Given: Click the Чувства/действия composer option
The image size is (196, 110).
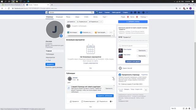Looking at the screenshot, I should pyautogui.click(x=101, y=32).
